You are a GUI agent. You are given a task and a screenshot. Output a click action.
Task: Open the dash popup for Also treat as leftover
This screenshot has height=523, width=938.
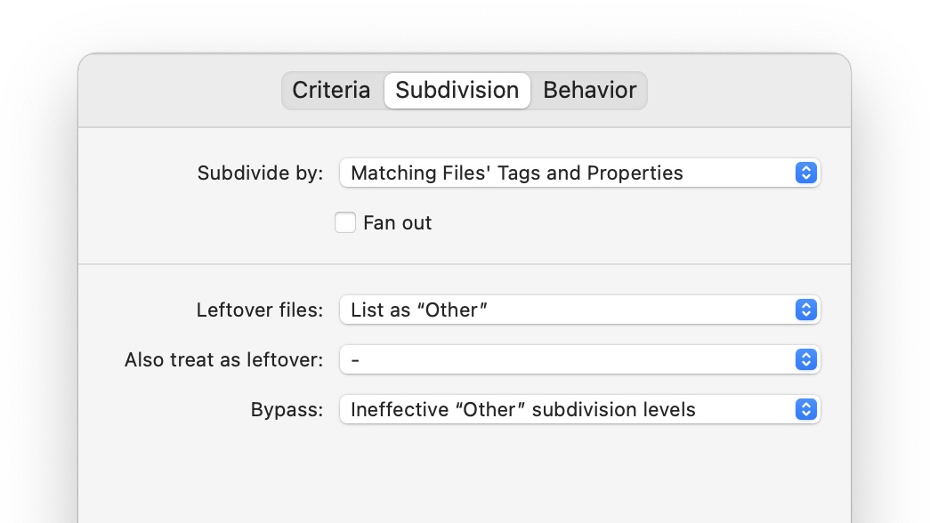[x=578, y=359]
